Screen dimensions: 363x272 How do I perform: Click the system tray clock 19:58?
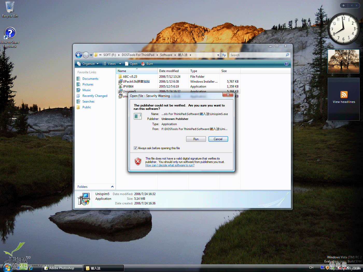click(x=356, y=268)
